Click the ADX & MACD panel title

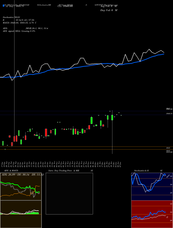[11, 171]
